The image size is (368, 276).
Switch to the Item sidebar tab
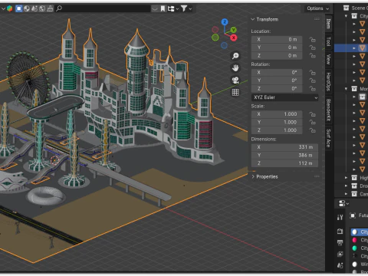pos(328,24)
